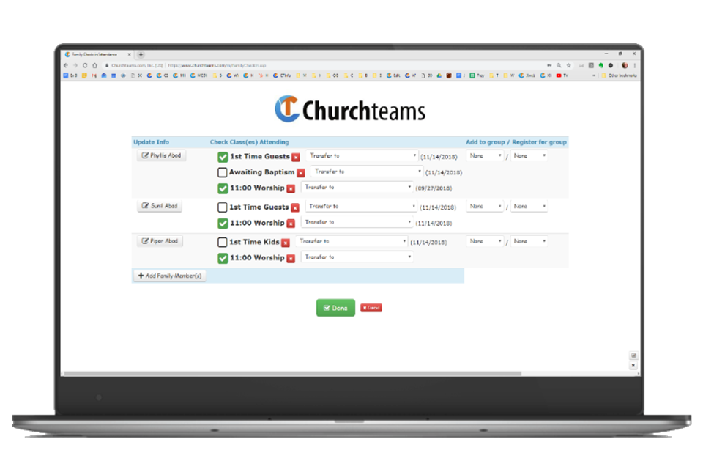
Task: Click red X beside Sunil Abod's 1st Time Guests
Action: click(x=295, y=208)
